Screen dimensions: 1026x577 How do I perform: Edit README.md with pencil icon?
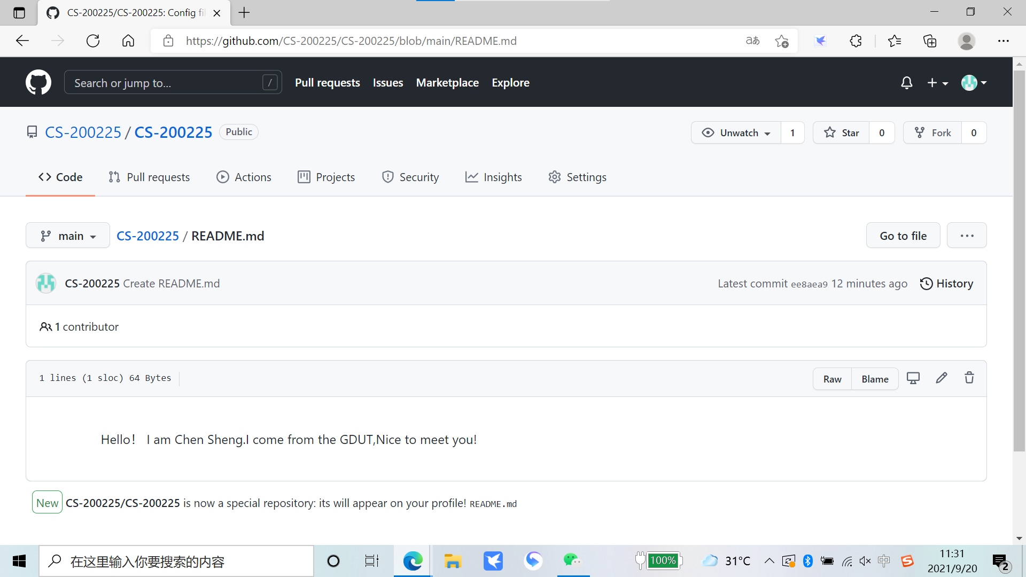[942, 378]
